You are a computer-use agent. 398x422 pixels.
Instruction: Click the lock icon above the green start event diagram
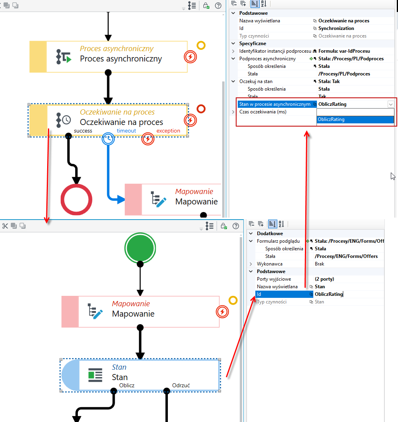pos(224,226)
